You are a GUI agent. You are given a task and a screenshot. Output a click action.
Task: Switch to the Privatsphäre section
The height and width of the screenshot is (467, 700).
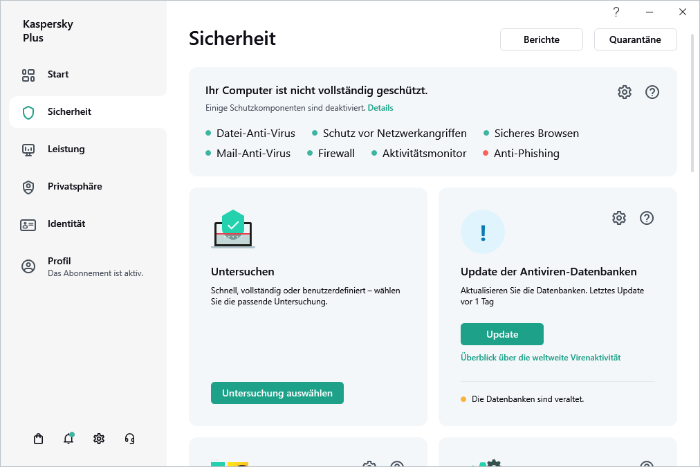pyautogui.click(x=76, y=186)
